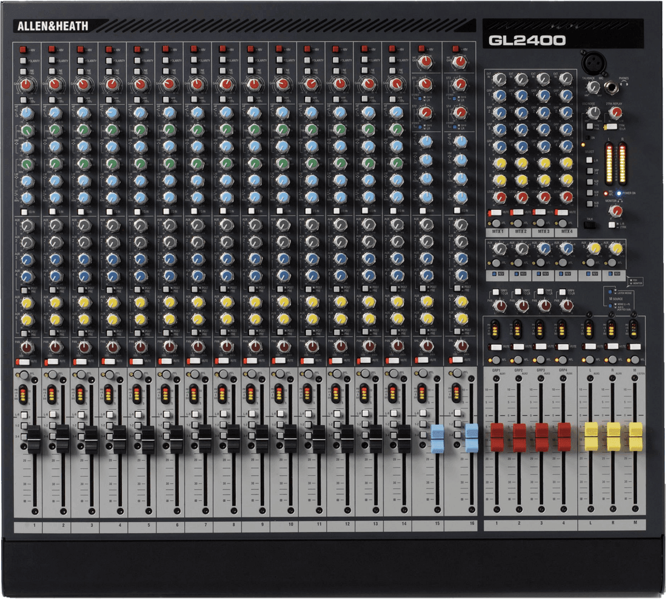Turn the Aux 5 master send knob
This screenshot has height=599, width=666.
pos(595,249)
